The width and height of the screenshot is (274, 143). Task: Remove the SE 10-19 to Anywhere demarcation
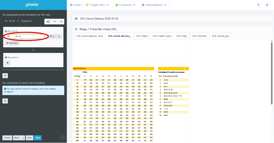pos(55,22)
